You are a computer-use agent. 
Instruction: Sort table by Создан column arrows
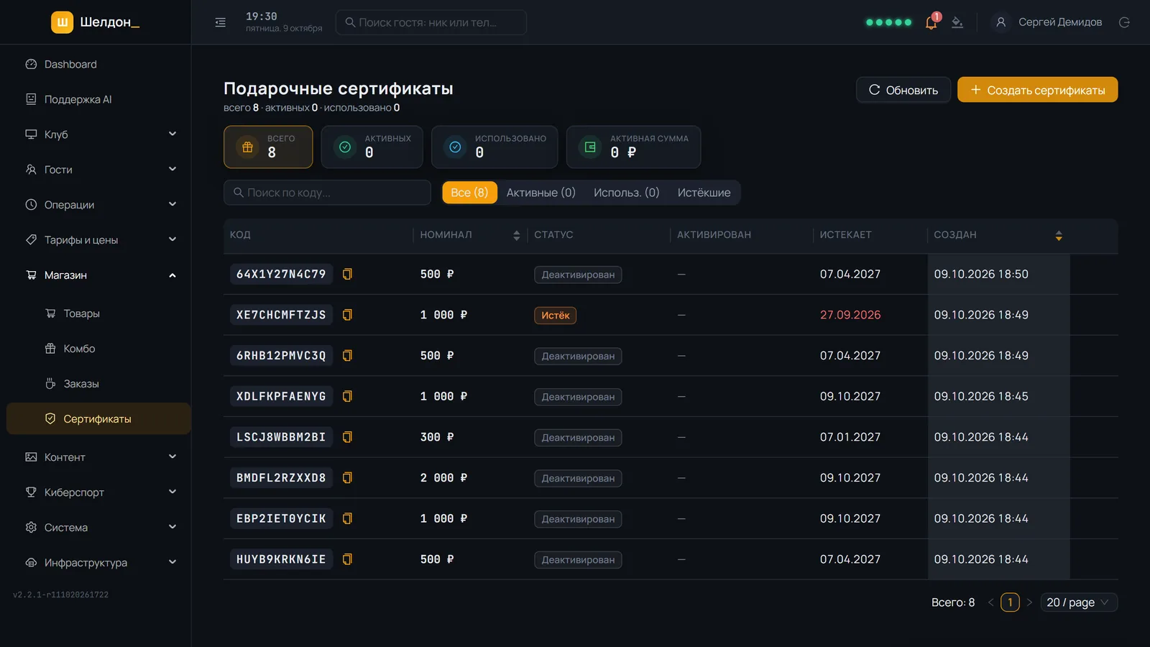1059,236
